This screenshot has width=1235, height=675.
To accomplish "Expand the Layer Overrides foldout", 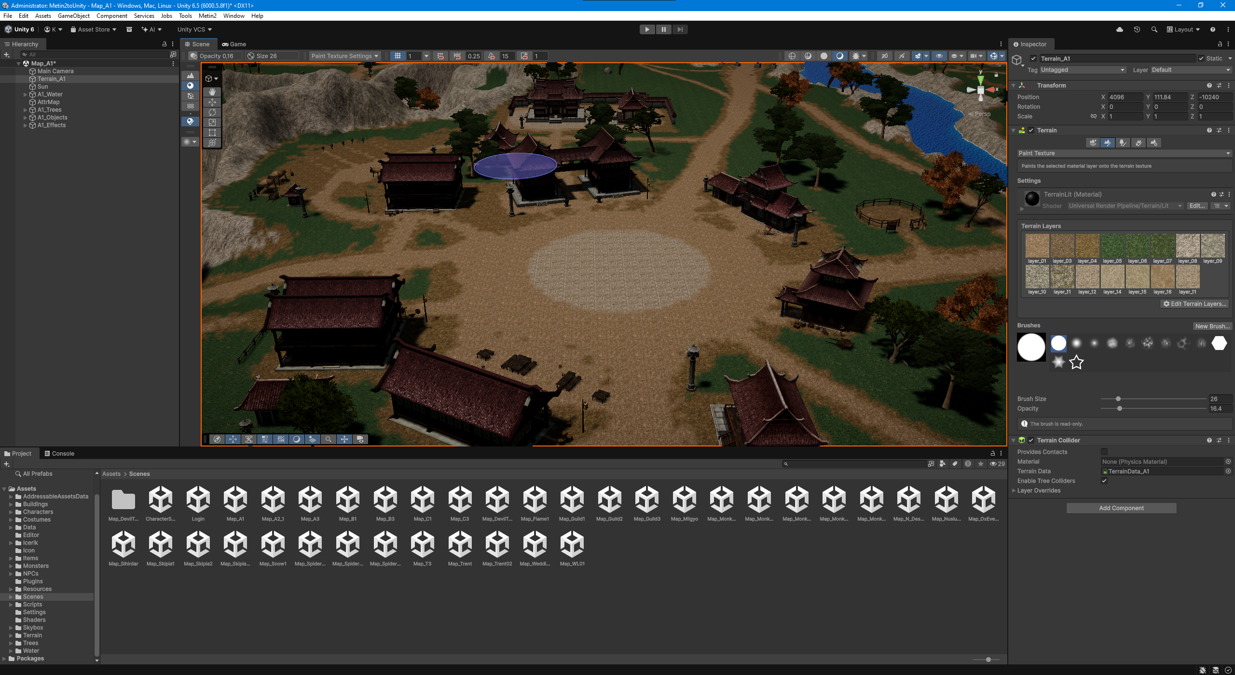I will point(1014,490).
